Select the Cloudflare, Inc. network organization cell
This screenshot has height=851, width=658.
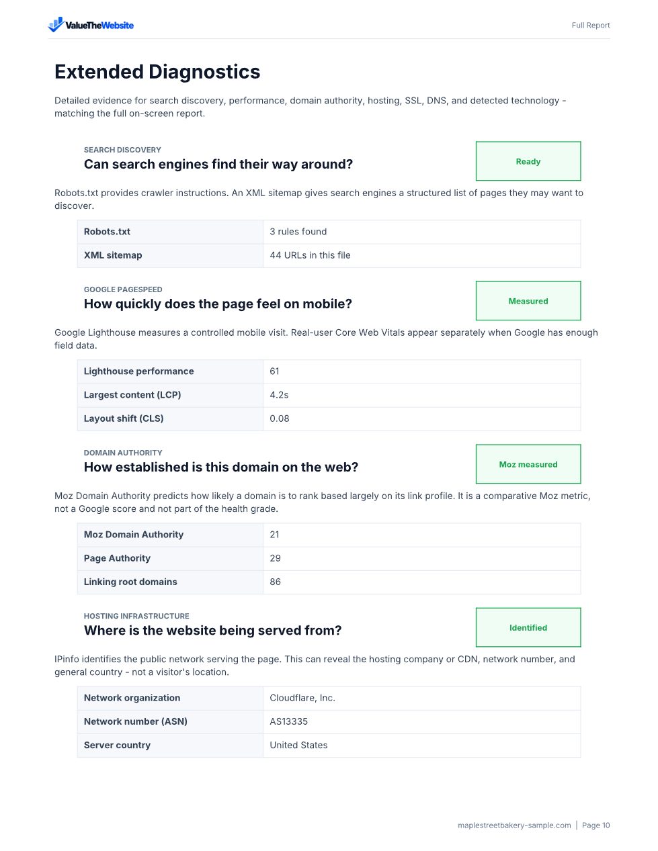(x=422, y=698)
